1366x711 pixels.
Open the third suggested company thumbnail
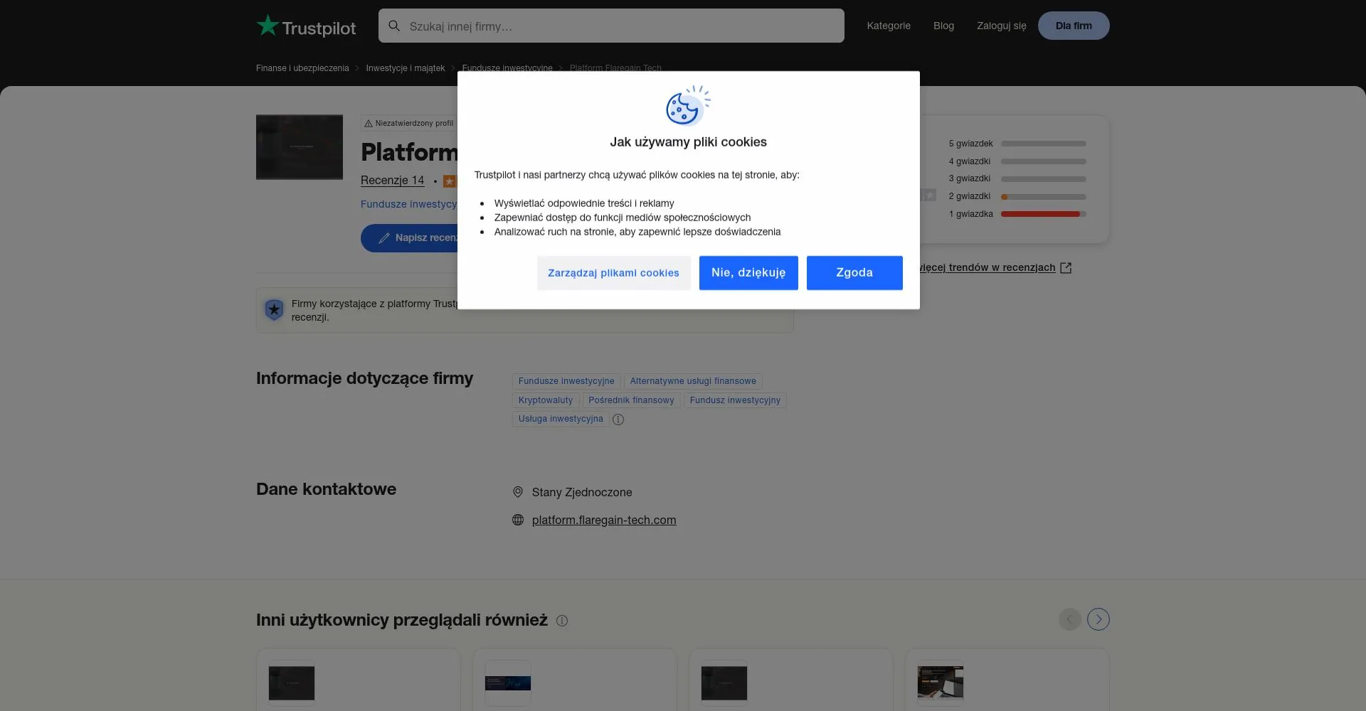[724, 683]
